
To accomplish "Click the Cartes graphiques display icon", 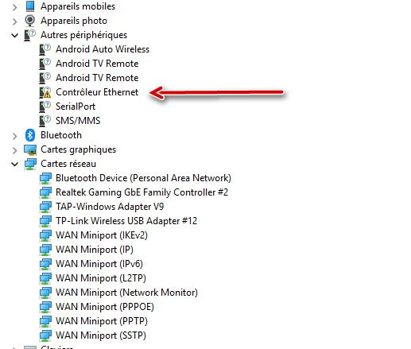I will click(30, 149).
